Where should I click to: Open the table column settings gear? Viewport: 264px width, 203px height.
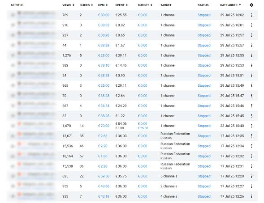tap(251, 5)
